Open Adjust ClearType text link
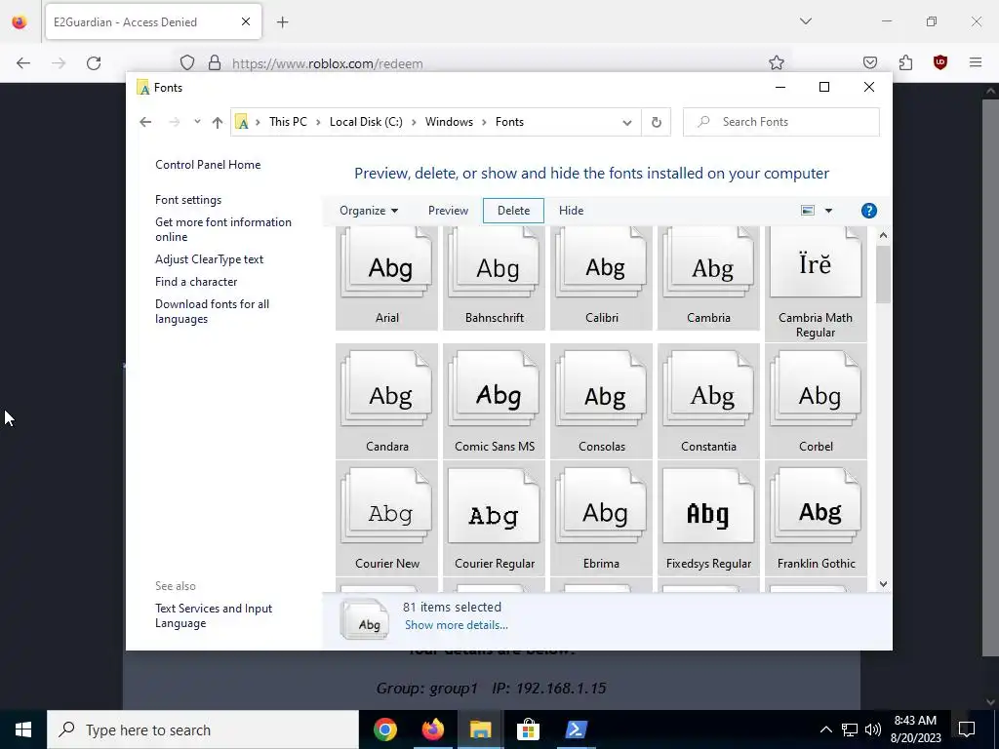 [x=209, y=259]
